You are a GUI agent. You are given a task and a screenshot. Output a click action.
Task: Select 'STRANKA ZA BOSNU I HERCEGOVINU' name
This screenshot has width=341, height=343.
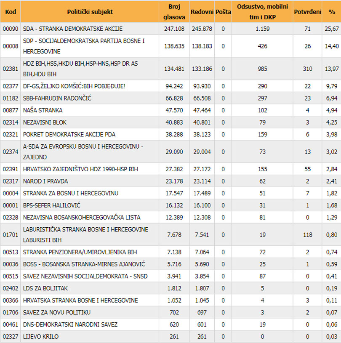point(70,193)
